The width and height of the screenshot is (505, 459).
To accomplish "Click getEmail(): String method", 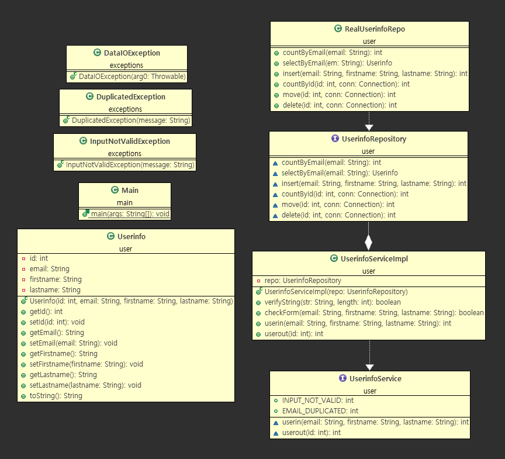I will pyautogui.click(x=57, y=333).
